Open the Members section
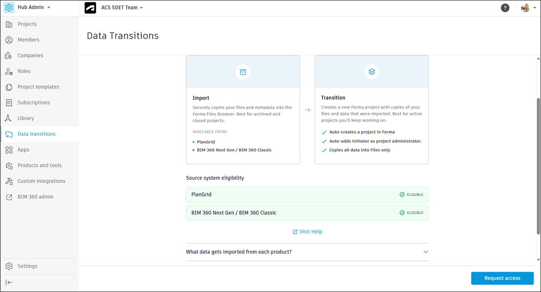Screen dimensions: 541x292 click(x=28, y=40)
